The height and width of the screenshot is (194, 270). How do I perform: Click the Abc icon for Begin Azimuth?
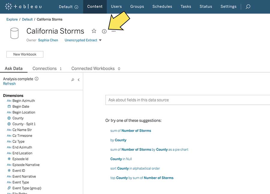9,101
